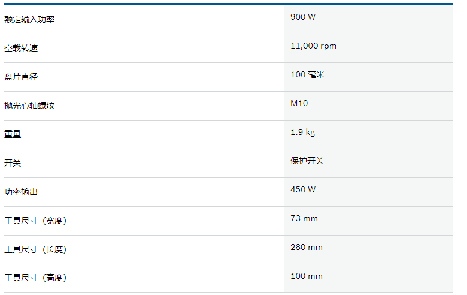This screenshot has height=295, width=467.
Task: Select the 100 mm height value
Action: (307, 276)
